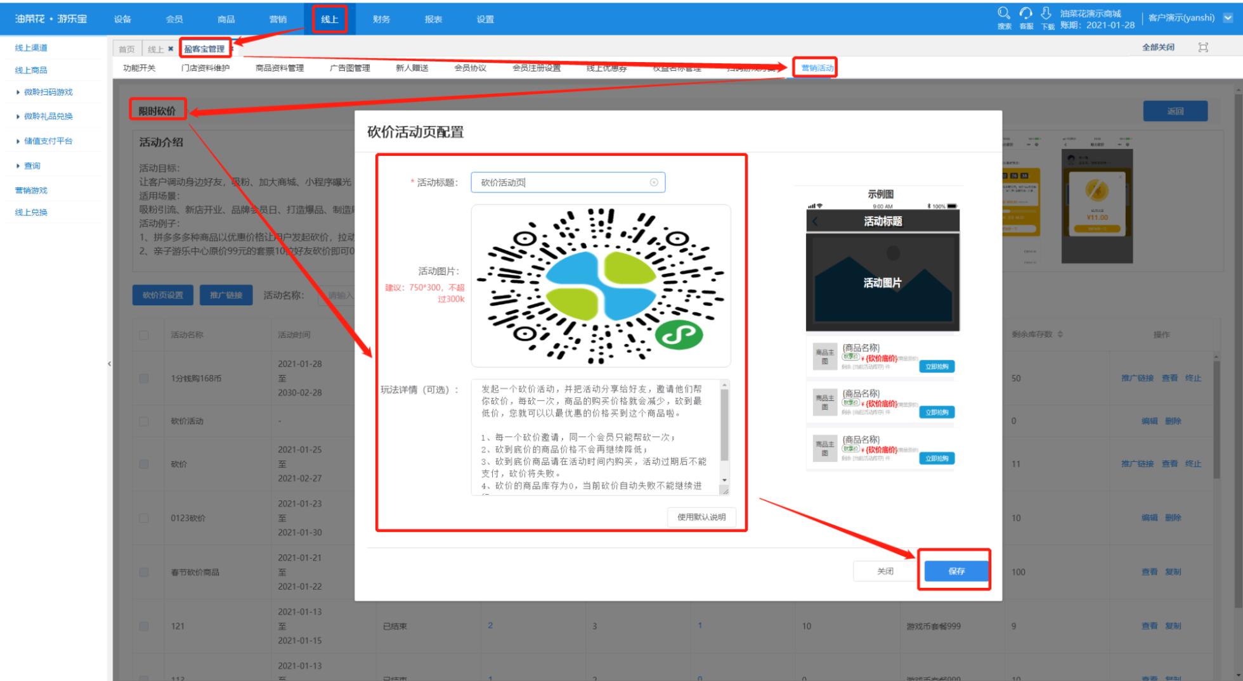Click 全部关闭 to close all tabs
Screen dimensions: 1243x681
1158,48
